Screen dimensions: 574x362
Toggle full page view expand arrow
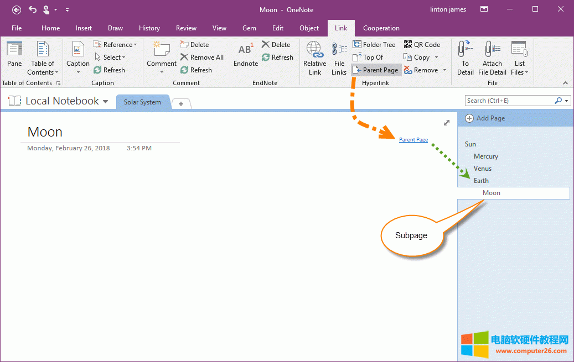[447, 123]
